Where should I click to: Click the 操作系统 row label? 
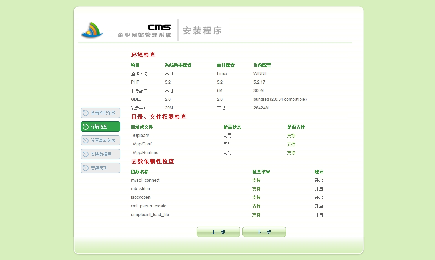click(x=139, y=74)
